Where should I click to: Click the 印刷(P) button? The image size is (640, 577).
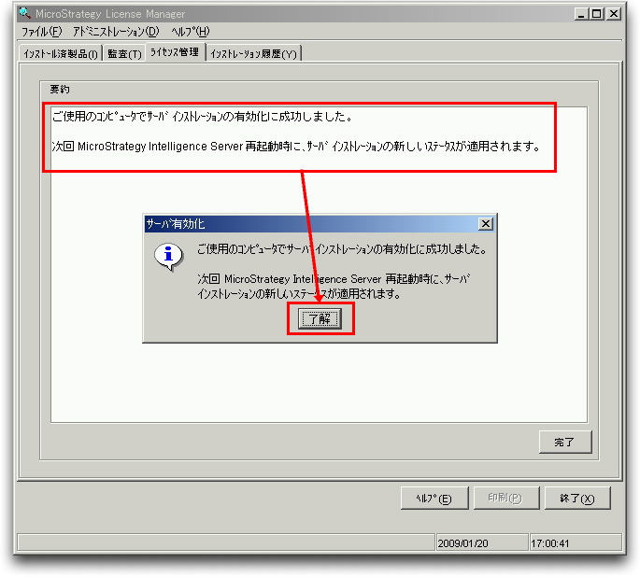[505, 499]
